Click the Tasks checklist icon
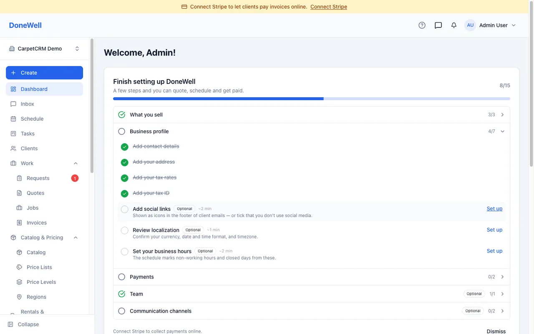Screen dimensions: 534x334 point(13,134)
